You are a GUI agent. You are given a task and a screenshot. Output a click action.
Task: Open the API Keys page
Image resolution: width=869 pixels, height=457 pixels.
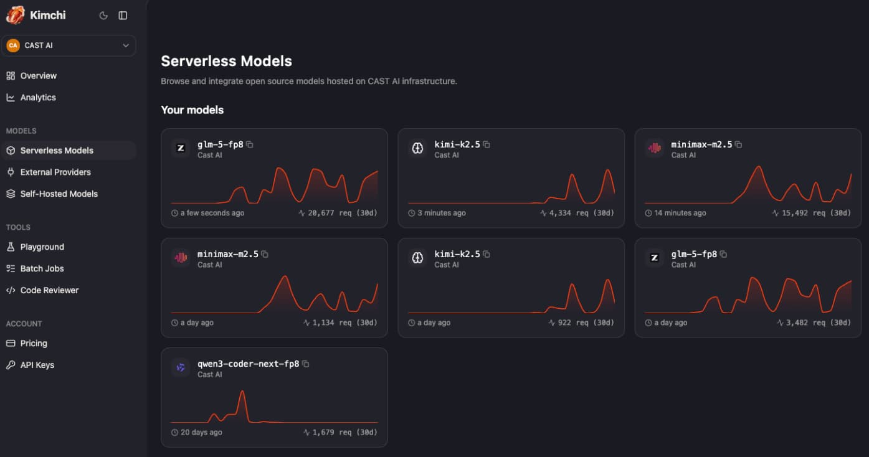[x=37, y=365]
